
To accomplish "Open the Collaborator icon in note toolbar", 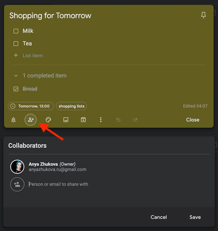I will [31, 120].
